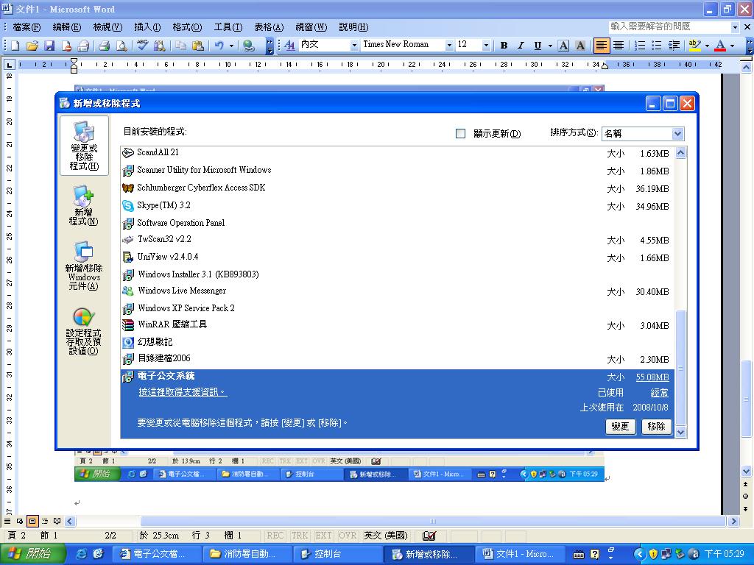
Task: Open the spelling and grammar check tool
Action: [x=144, y=46]
